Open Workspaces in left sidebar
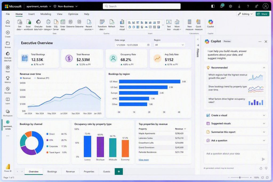The image size is (273, 182). tap(8, 113)
